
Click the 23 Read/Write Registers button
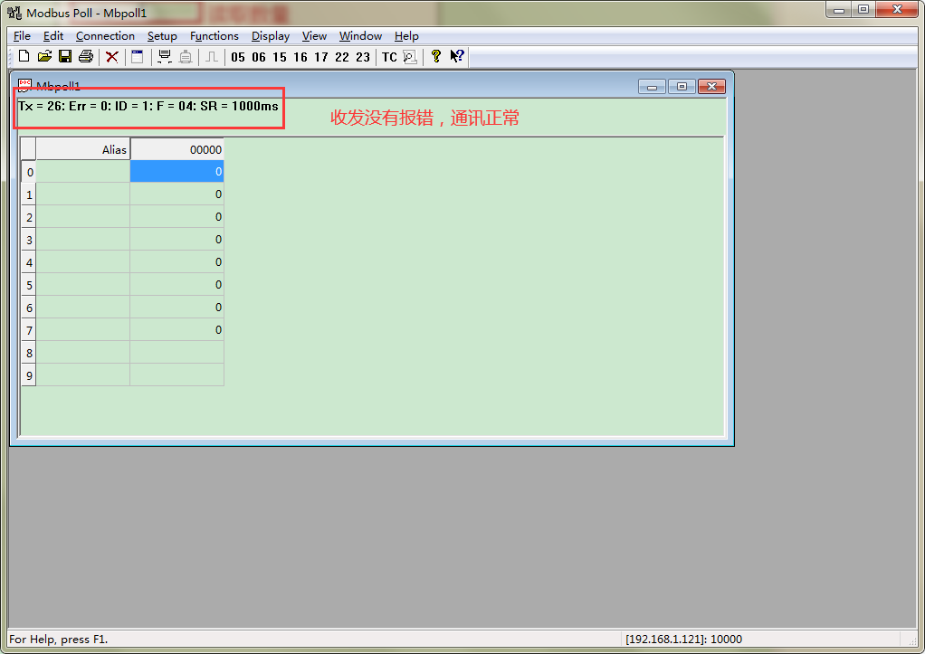tap(363, 56)
